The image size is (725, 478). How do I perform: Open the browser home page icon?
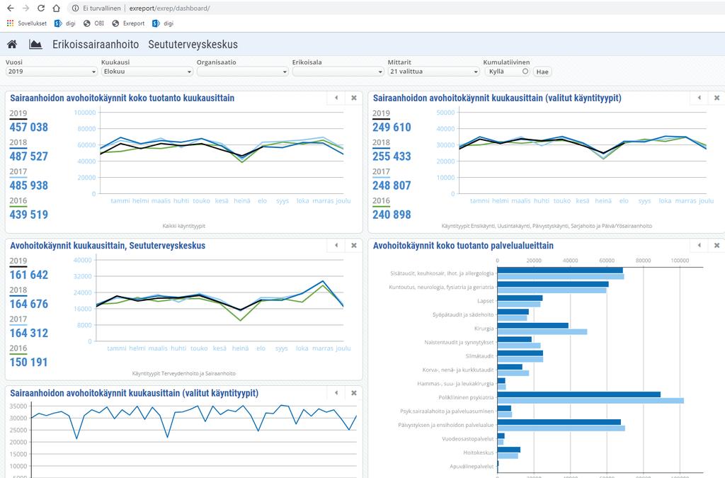tap(56, 8)
